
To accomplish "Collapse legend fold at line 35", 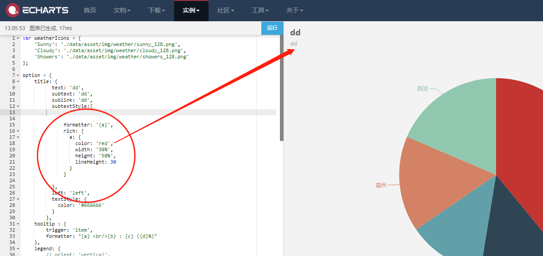I will click(x=18, y=248).
